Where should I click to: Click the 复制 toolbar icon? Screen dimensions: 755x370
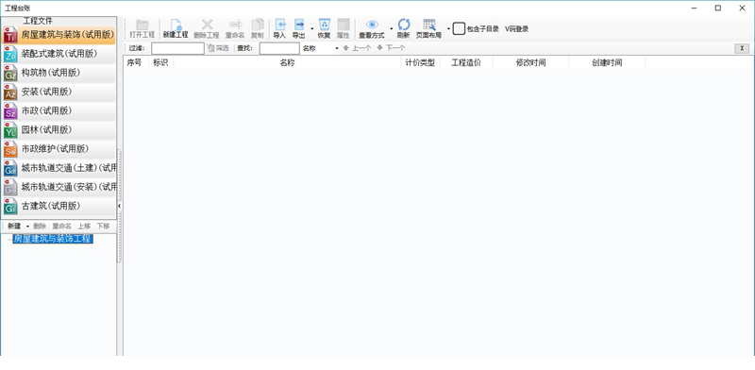coord(257,29)
